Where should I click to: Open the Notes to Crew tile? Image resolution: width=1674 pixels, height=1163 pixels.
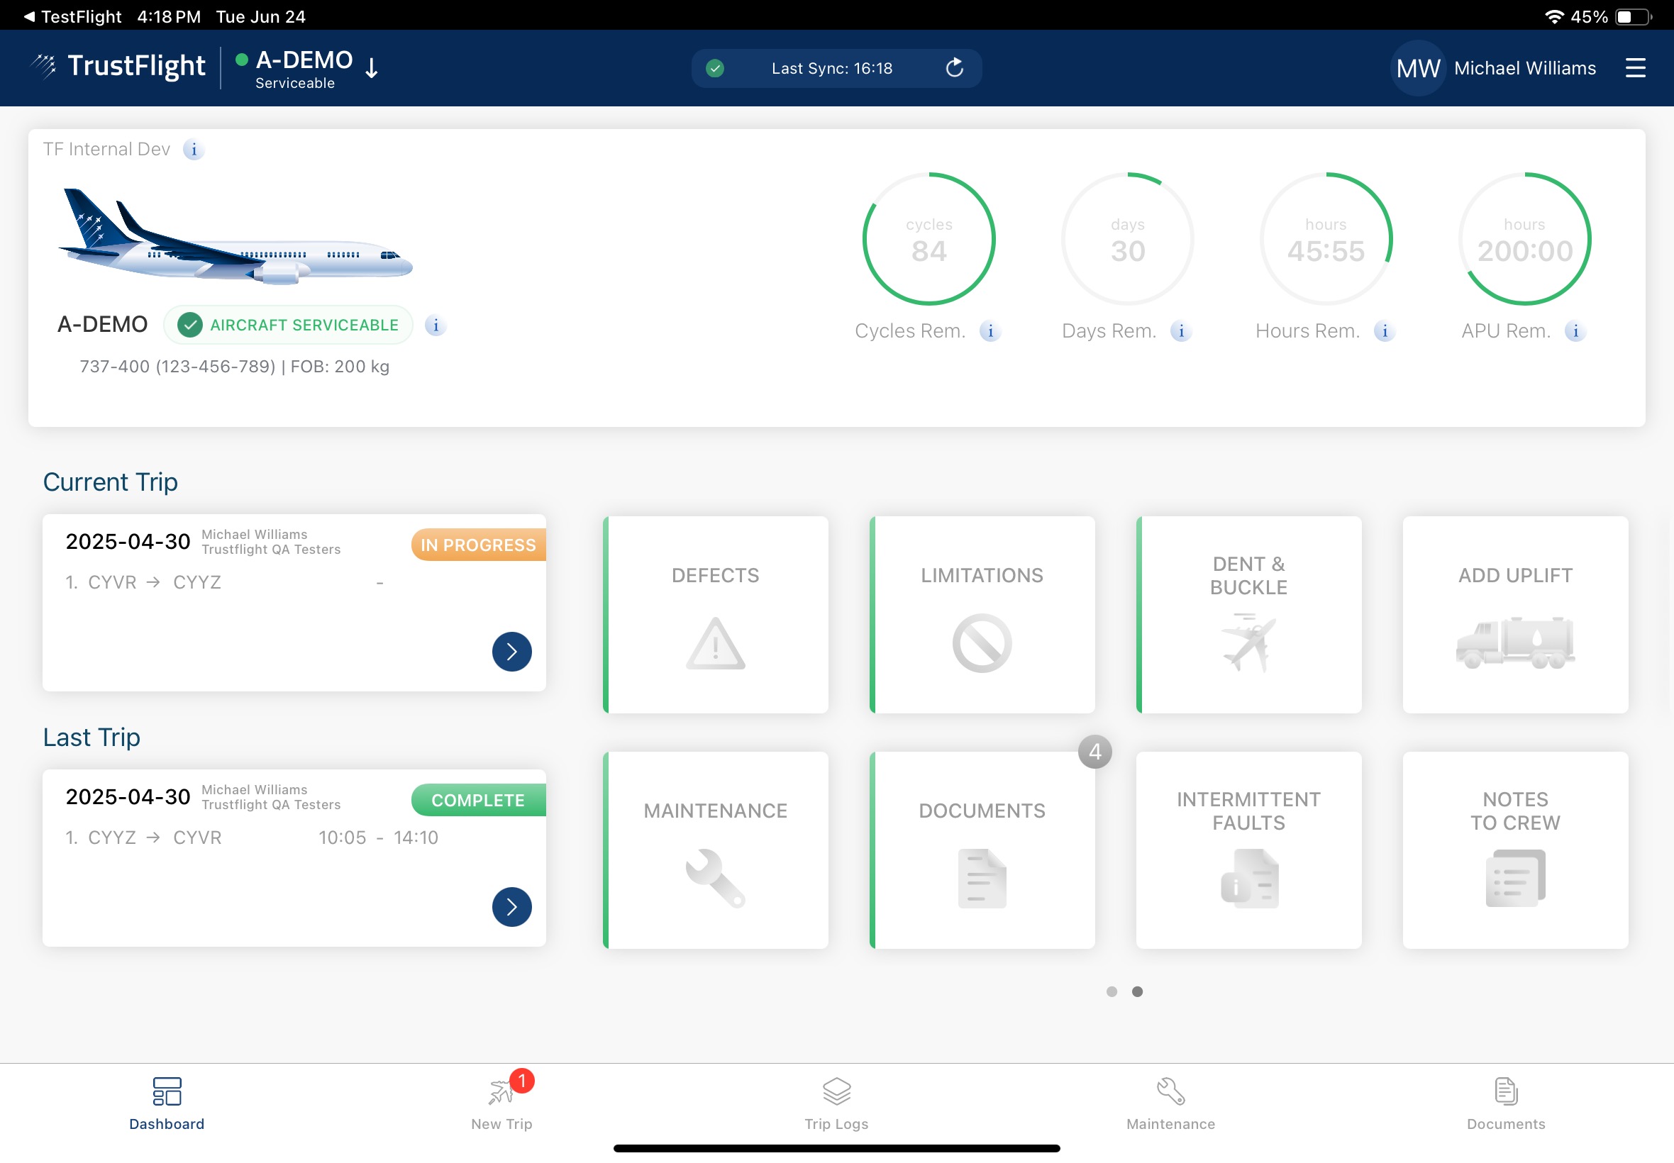click(1515, 850)
